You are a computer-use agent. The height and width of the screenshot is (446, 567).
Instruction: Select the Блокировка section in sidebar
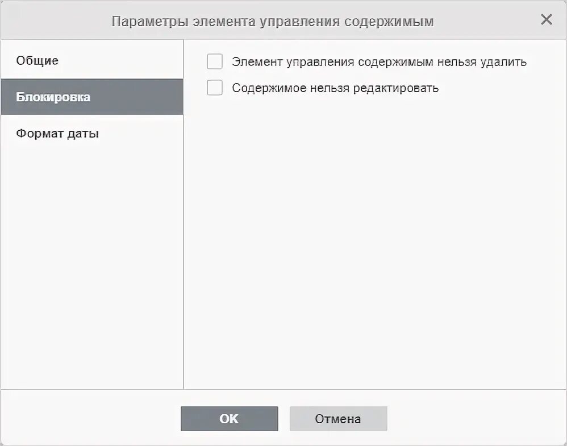(92, 97)
